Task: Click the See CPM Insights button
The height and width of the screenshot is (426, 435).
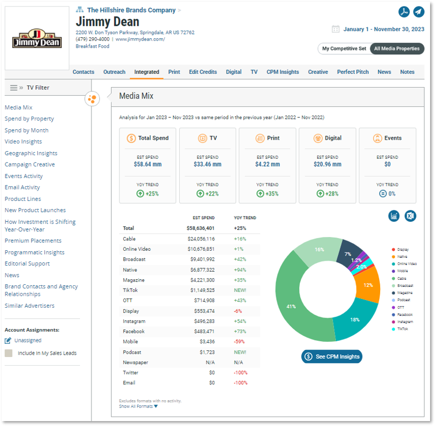Action: [332, 356]
